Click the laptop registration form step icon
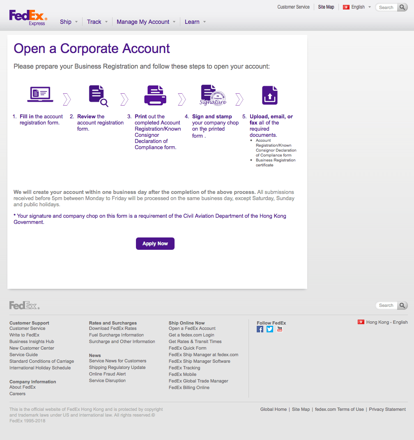The image size is (414, 440). pyautogui.click(x=41, y=95)
